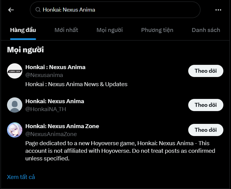
Task: Click the default gray avatar of @HonkaiNA_TH
Action: coord(15,105)
